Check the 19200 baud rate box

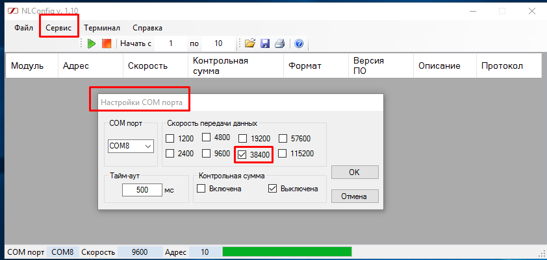pyautogui.click(x=242, y=139)
